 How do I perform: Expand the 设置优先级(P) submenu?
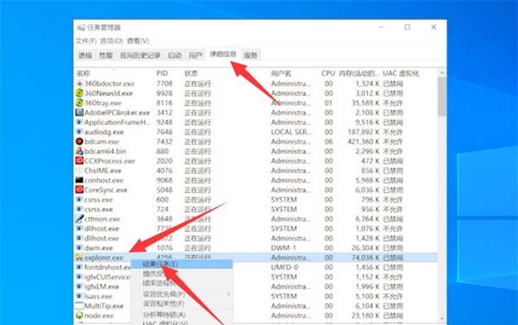click(x=181, y=294)
